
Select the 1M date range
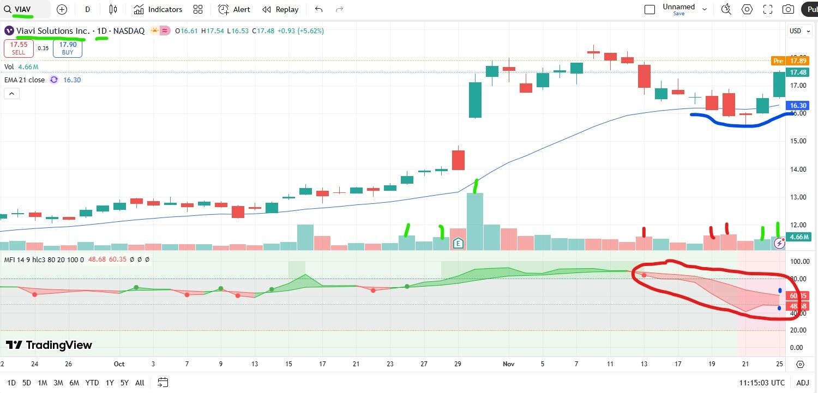43,383
